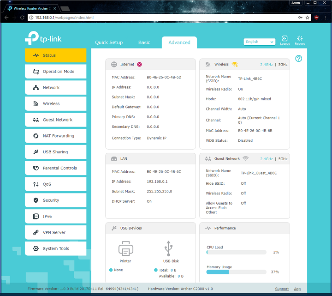Click the red Internet disconnected status icon
332x296 pixels.
click(139, 64)
